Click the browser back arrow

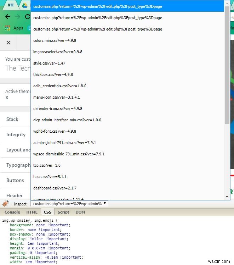tap(8, 17)
